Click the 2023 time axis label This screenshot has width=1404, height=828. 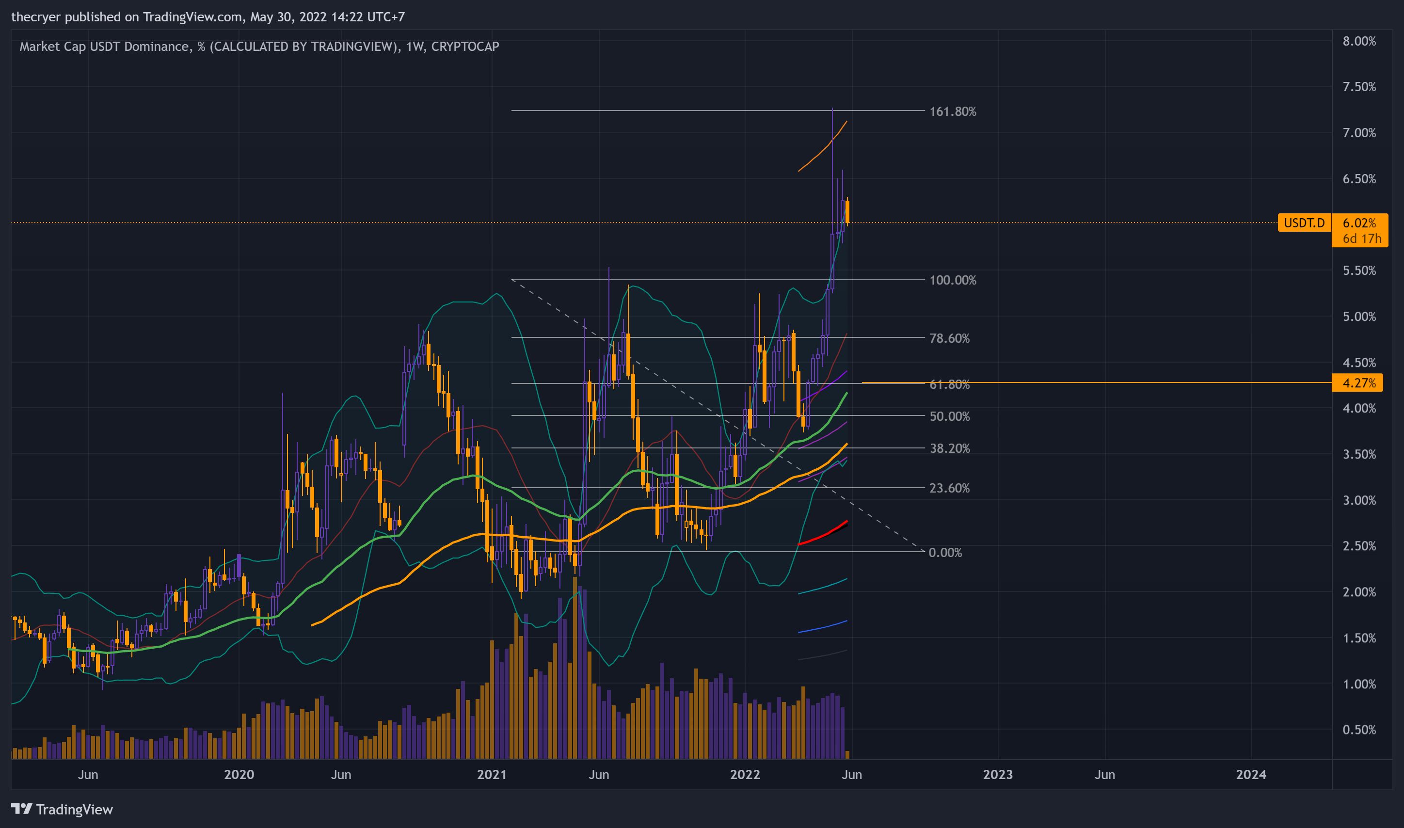click(998, 775)
